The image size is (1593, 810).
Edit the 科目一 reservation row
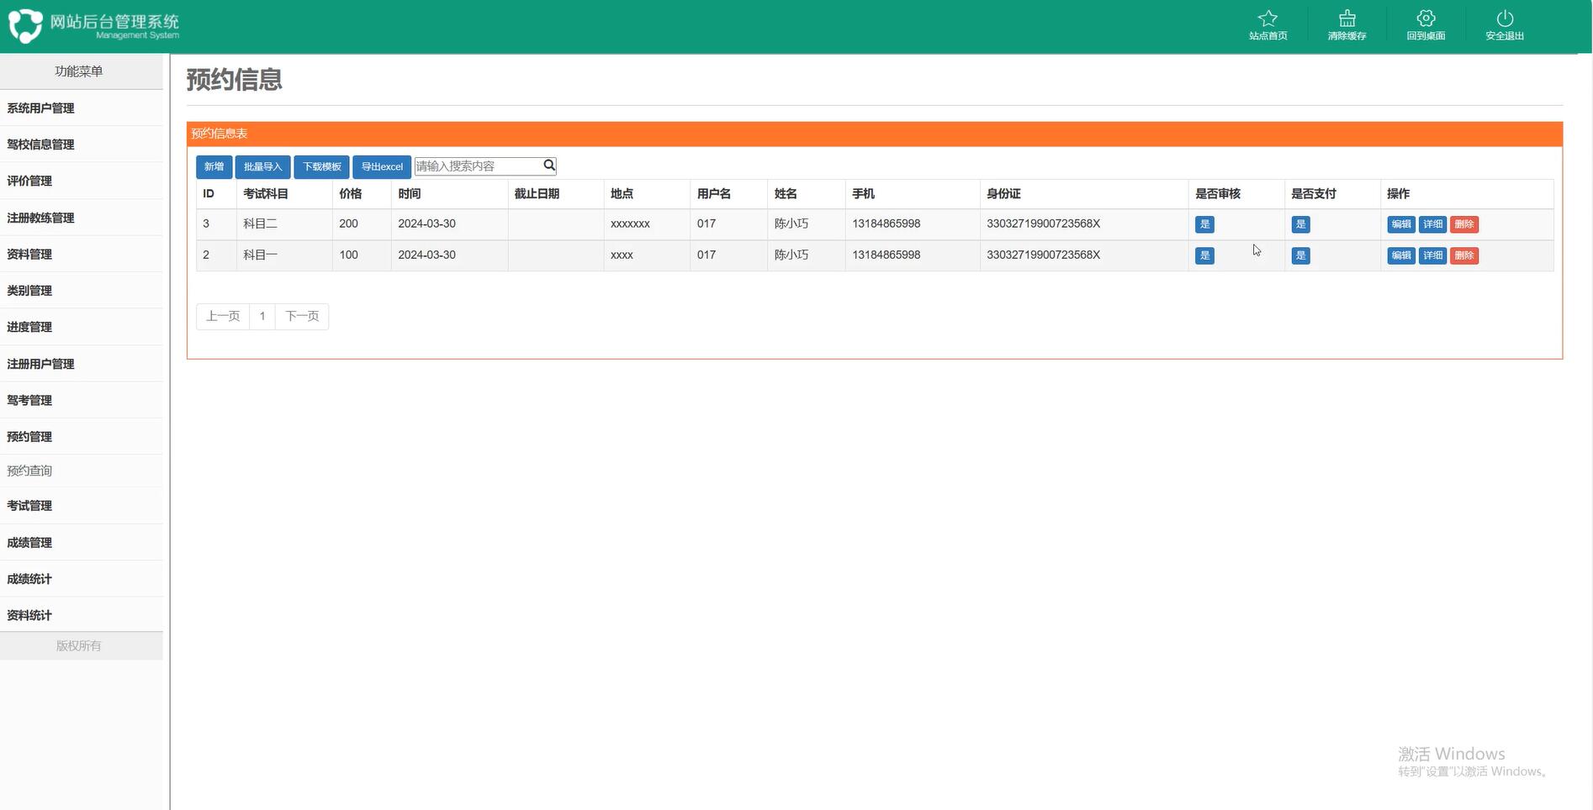point(1400,255)
